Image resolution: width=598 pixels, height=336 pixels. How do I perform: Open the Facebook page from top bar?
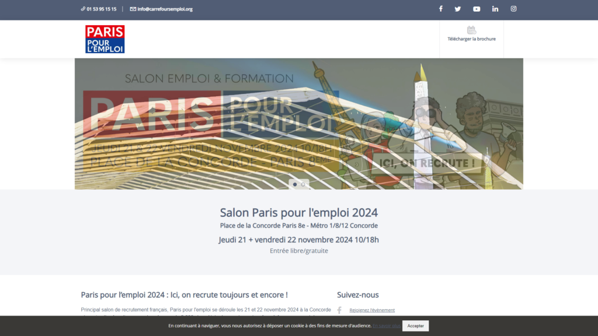point(440,9)
